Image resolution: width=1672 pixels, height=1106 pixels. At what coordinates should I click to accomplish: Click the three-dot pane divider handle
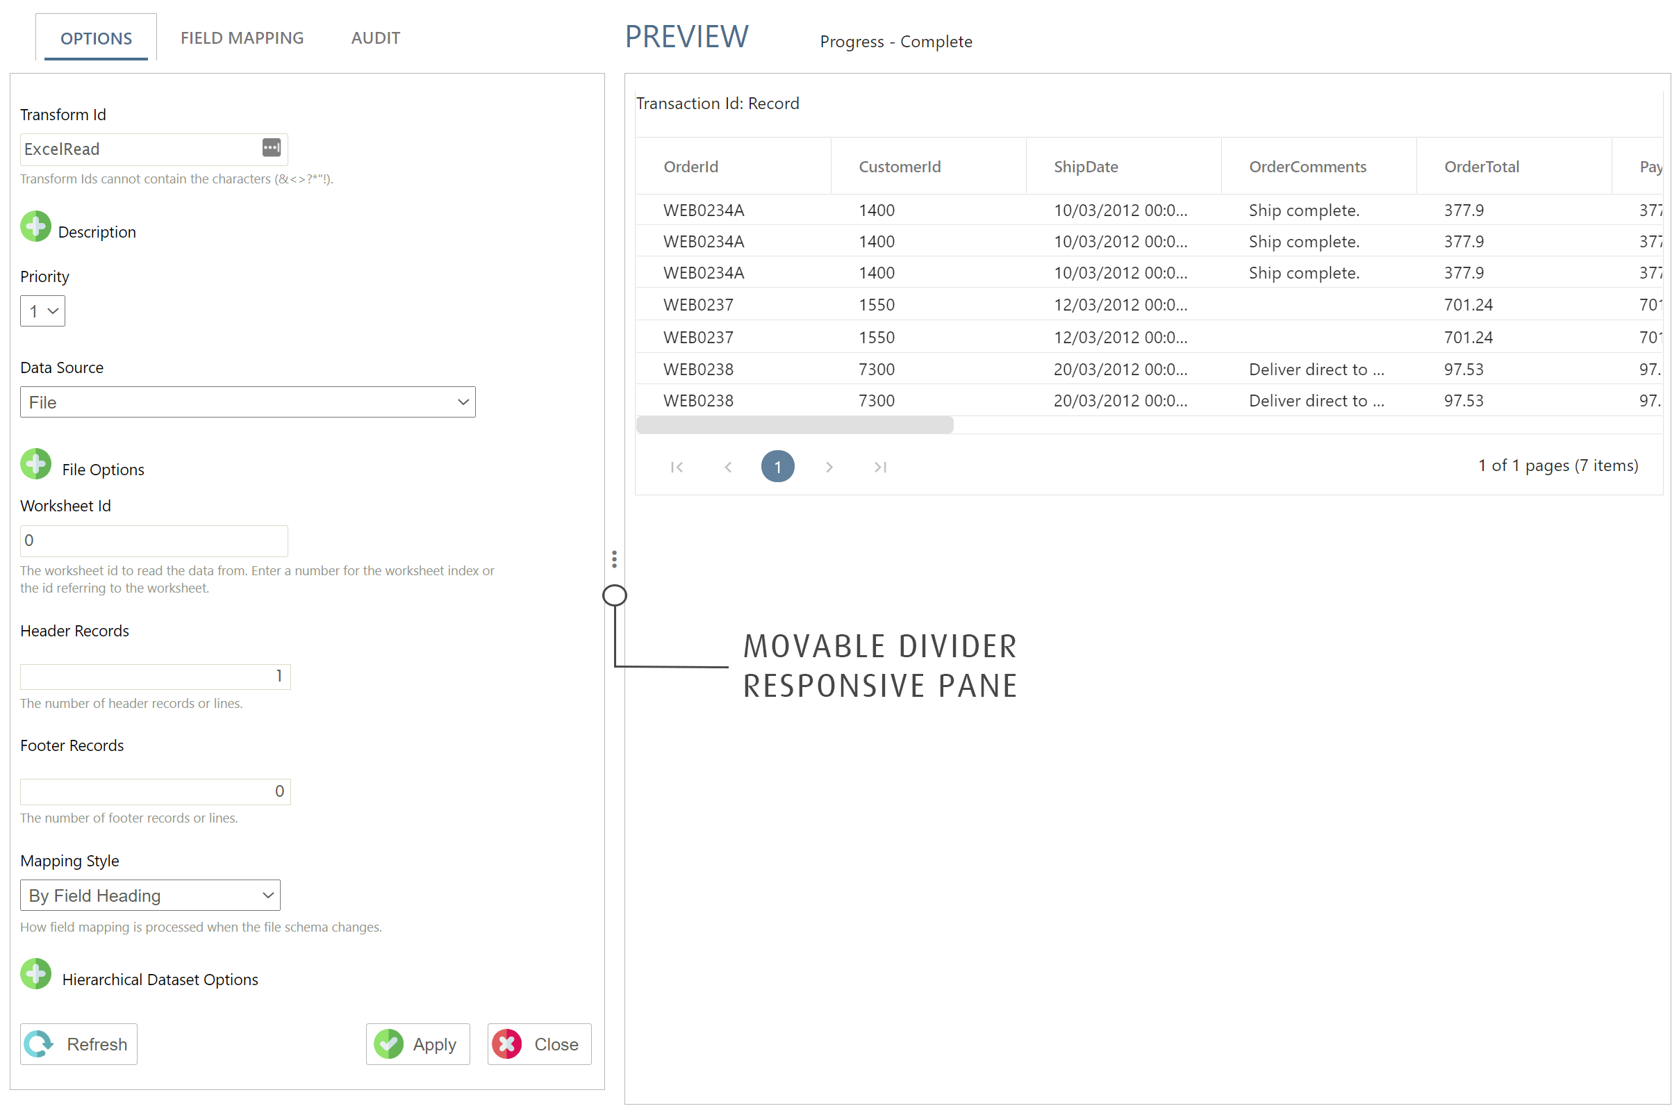click(614, 559)
